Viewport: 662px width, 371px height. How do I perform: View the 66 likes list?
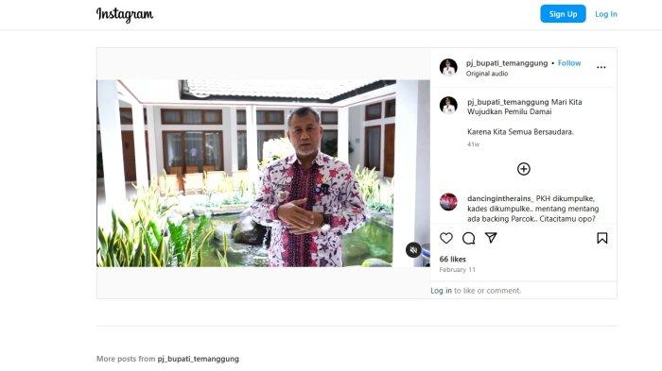point(452,260)
